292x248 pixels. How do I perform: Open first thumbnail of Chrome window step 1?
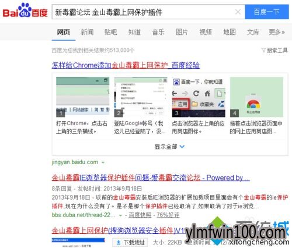(83, 97)
